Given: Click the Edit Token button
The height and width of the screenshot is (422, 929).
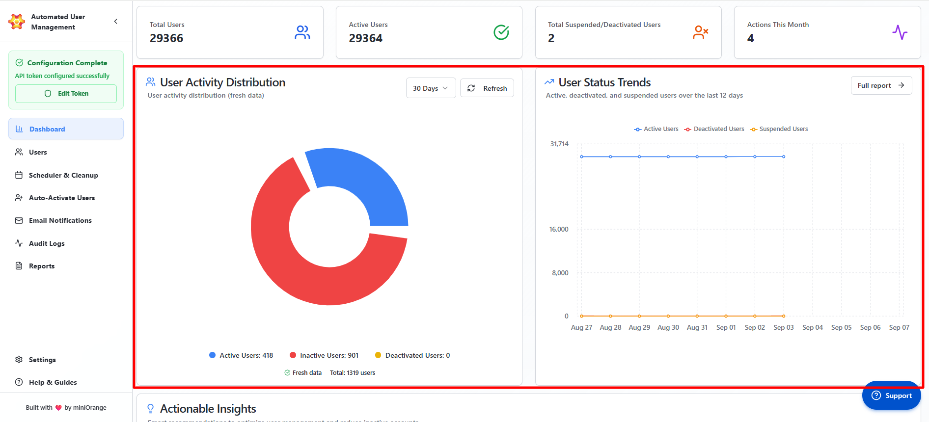Looking at the screenshot, I should click(66, 94).
